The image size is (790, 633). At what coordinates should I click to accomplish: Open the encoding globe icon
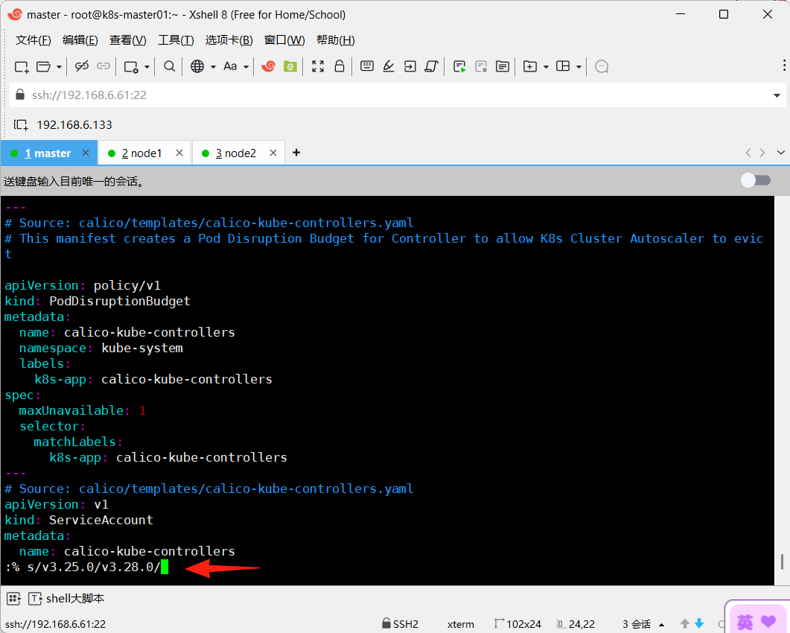197,66
